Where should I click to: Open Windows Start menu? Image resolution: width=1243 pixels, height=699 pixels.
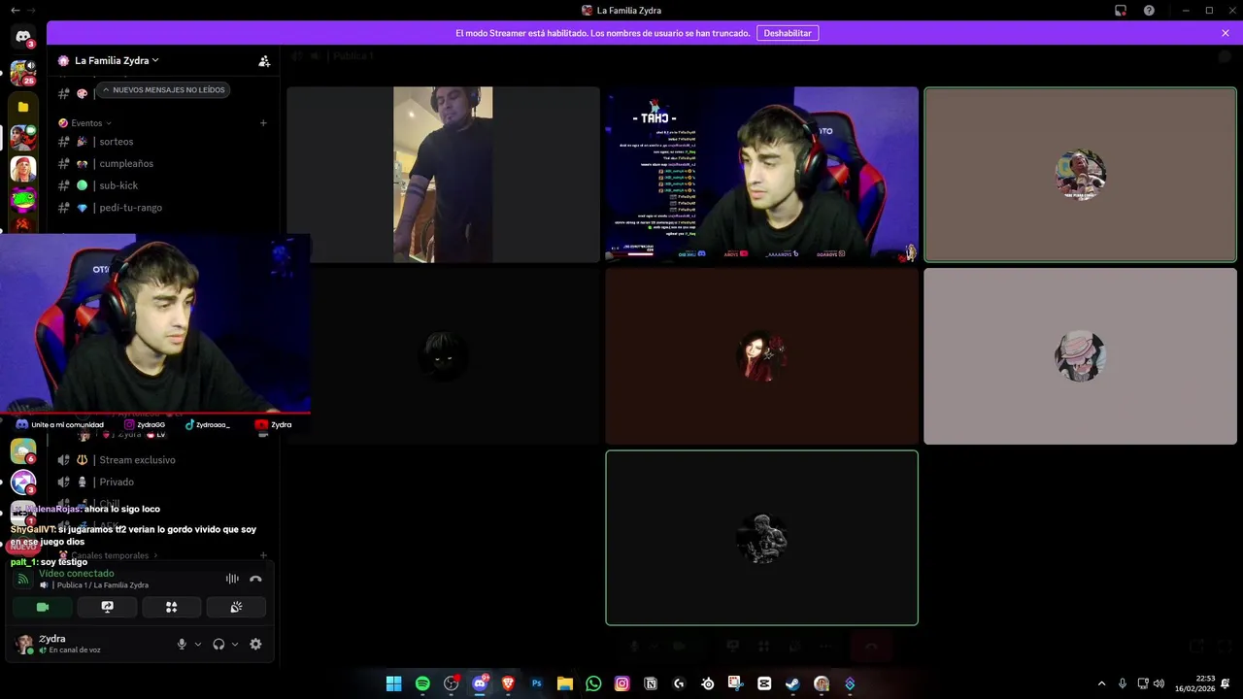point(393,683)
